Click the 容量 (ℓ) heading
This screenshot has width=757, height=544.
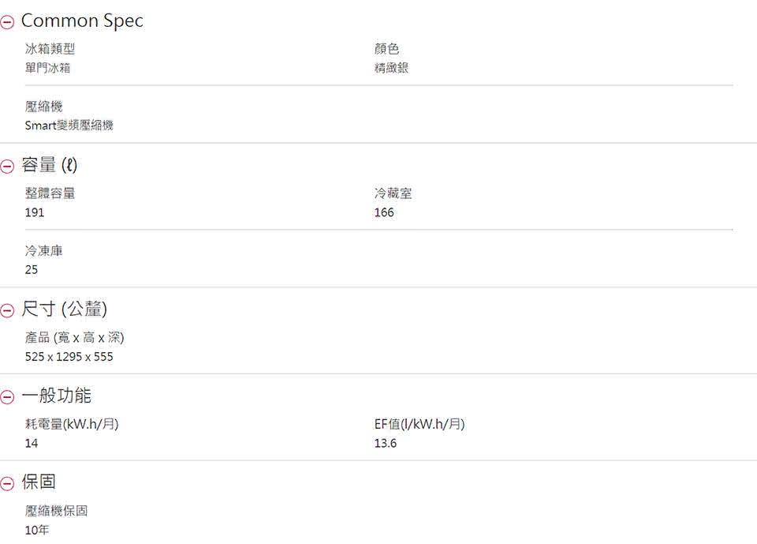49,165
